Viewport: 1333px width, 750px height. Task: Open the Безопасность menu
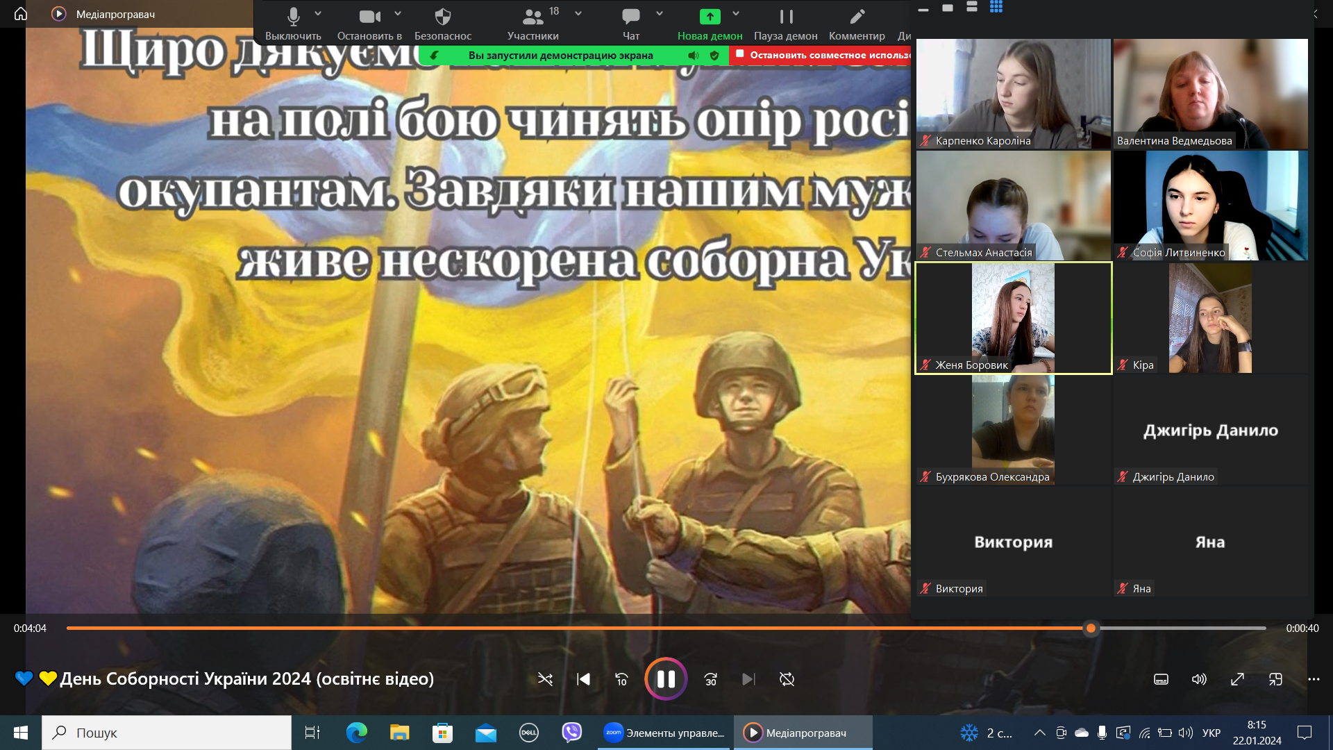pyautogui.click(x=442, y=22)
